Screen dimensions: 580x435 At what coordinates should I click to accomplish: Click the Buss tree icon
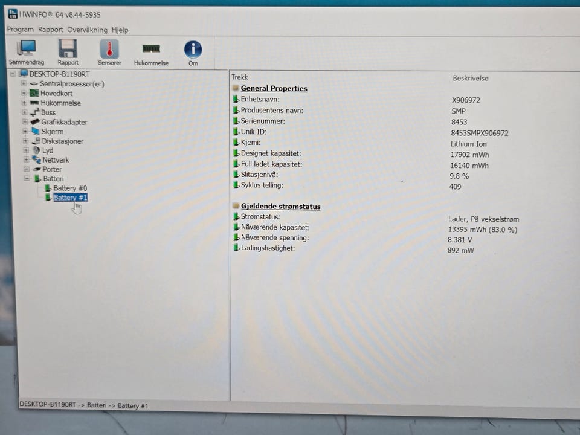click(x=35, y=112)
